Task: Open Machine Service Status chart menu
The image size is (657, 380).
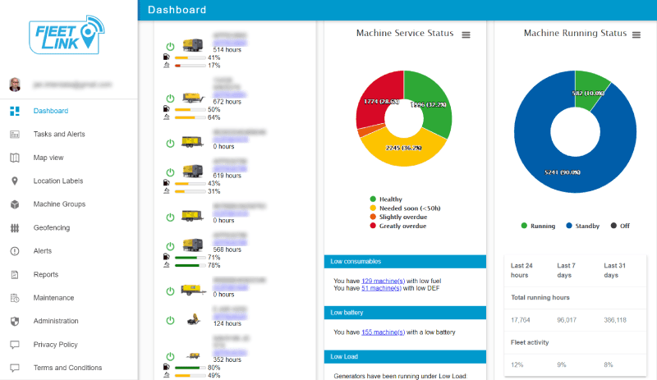Action: 466,34
